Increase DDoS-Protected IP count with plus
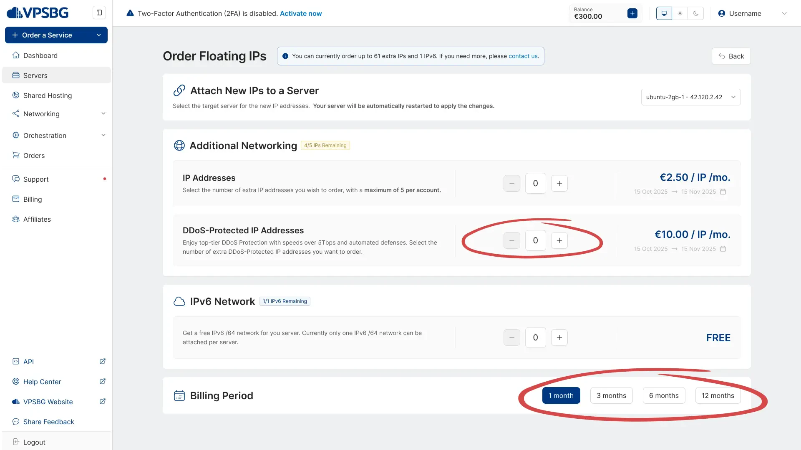The height and width of the screenshot is (450, 801). pos(559,240)
